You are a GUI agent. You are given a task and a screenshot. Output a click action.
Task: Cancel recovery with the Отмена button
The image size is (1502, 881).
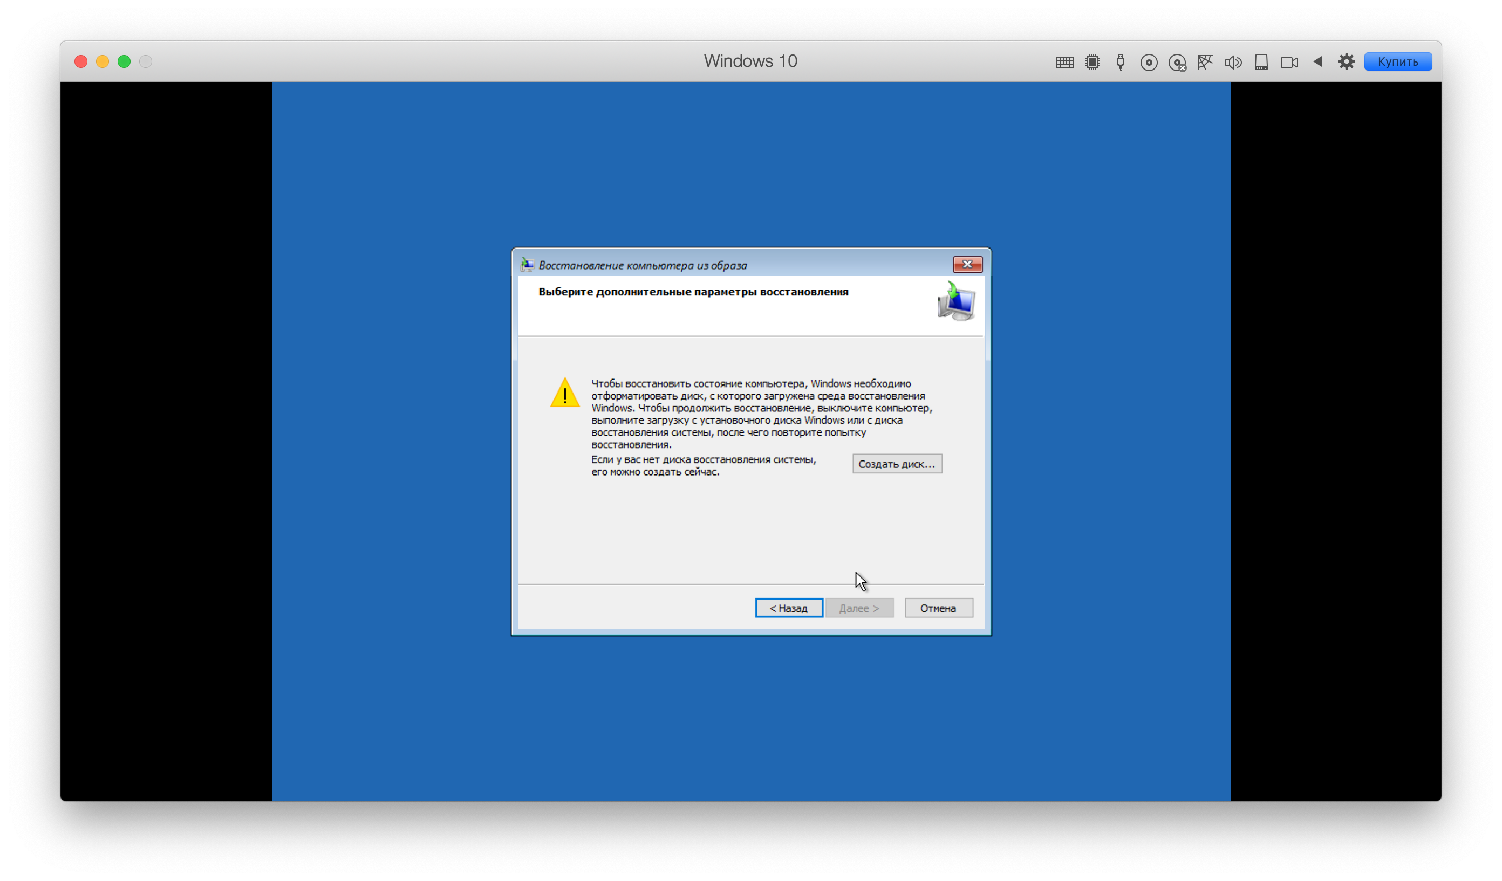pyautogui.click(x=938, y=608)
